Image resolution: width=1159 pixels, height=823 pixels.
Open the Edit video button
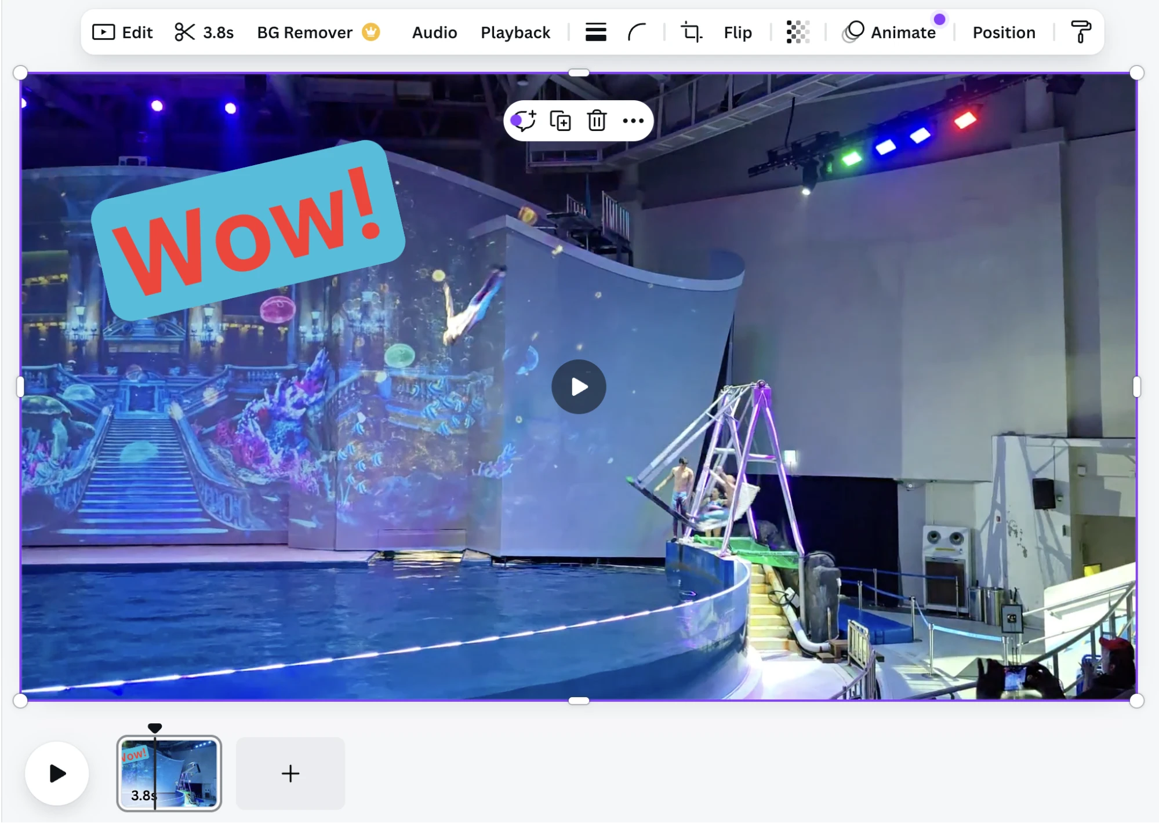tap(123, 32)
